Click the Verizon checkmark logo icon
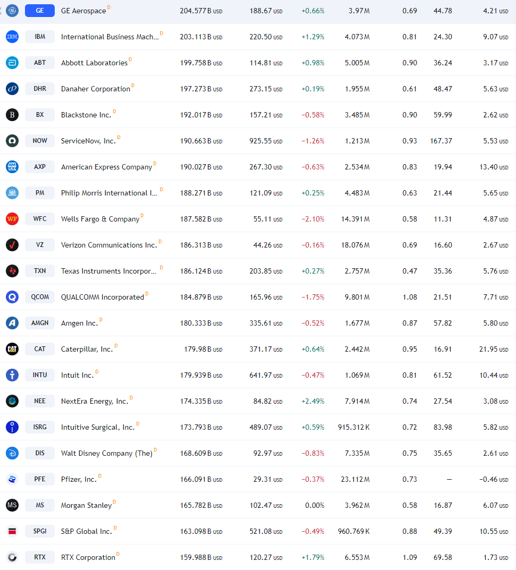The image size is (516, 570). pyautogui.click(x=12, y=245)
